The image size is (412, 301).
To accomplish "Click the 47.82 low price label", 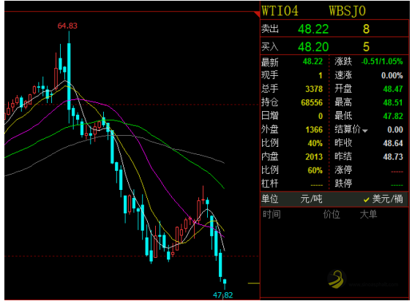I will click(223, 295).
